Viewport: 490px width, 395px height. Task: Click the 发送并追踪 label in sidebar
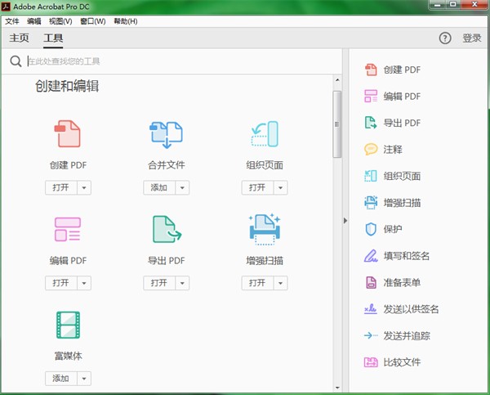tap(407, 335)
